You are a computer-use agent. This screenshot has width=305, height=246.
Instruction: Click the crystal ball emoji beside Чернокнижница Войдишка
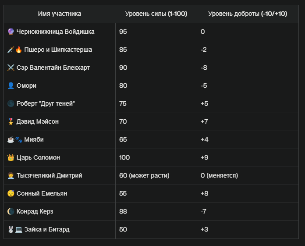click(11, 32)
